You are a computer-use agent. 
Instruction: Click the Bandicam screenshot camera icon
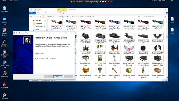[103, 2]
